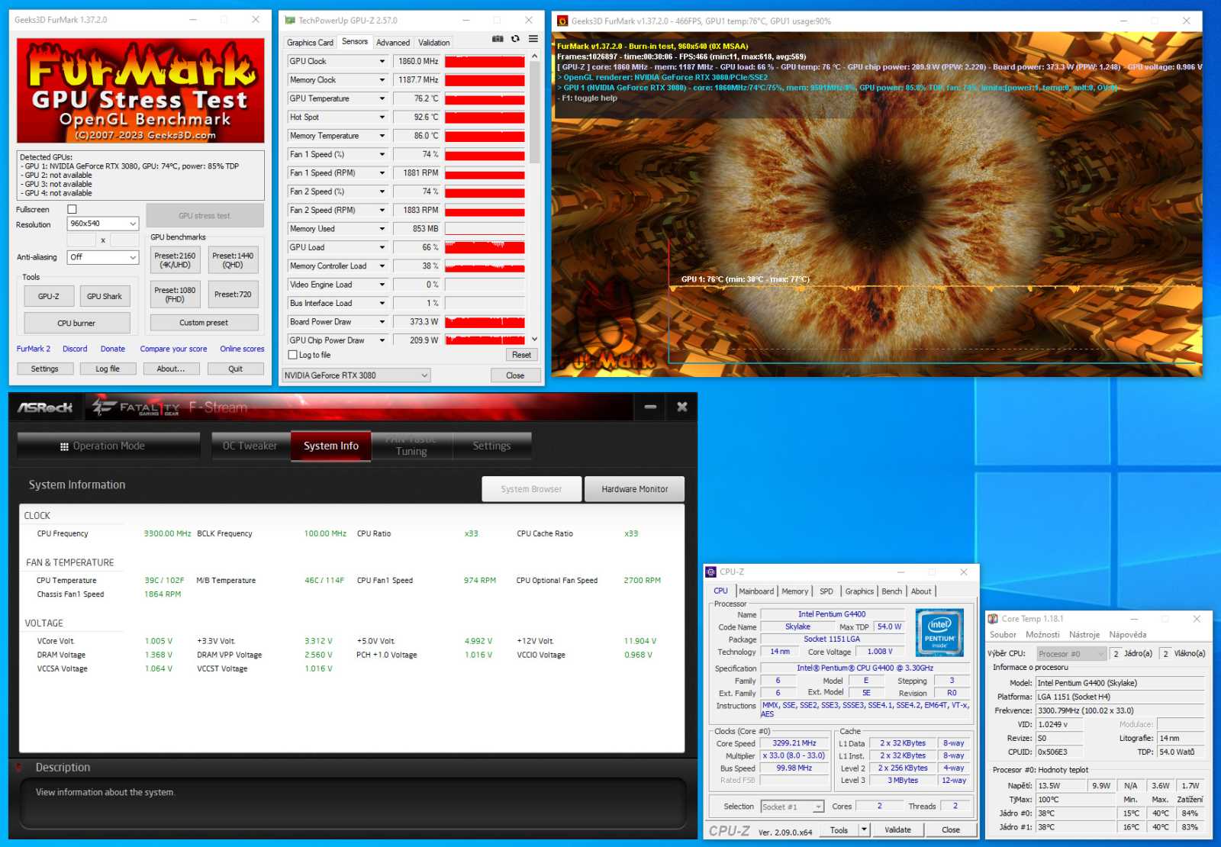Click the Core Temp Jádro(a) count field
This screenshot has height=847, width=1221.
point(1116,654)
